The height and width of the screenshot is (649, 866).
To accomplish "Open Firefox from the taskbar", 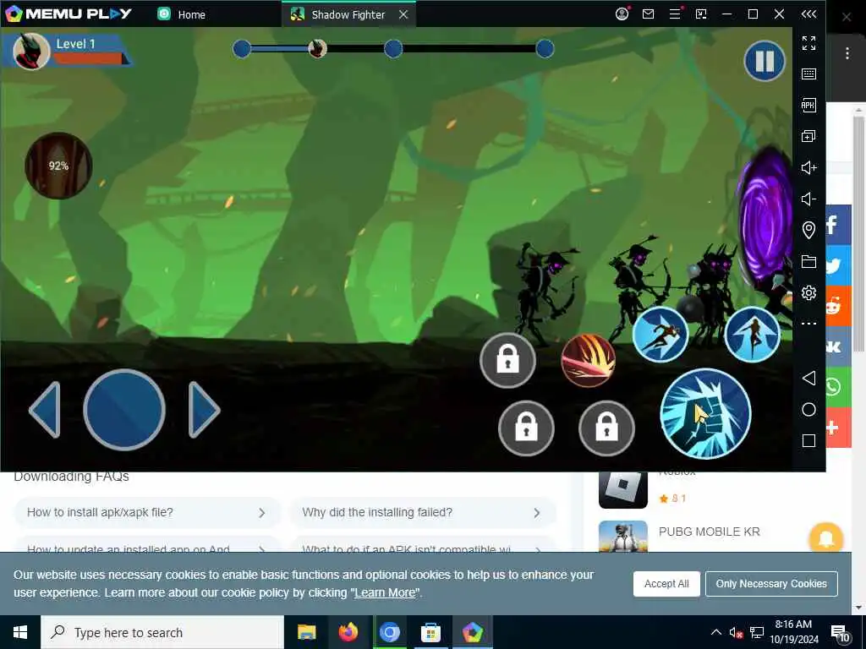I will pyautogui.click(x=348, y=632).
